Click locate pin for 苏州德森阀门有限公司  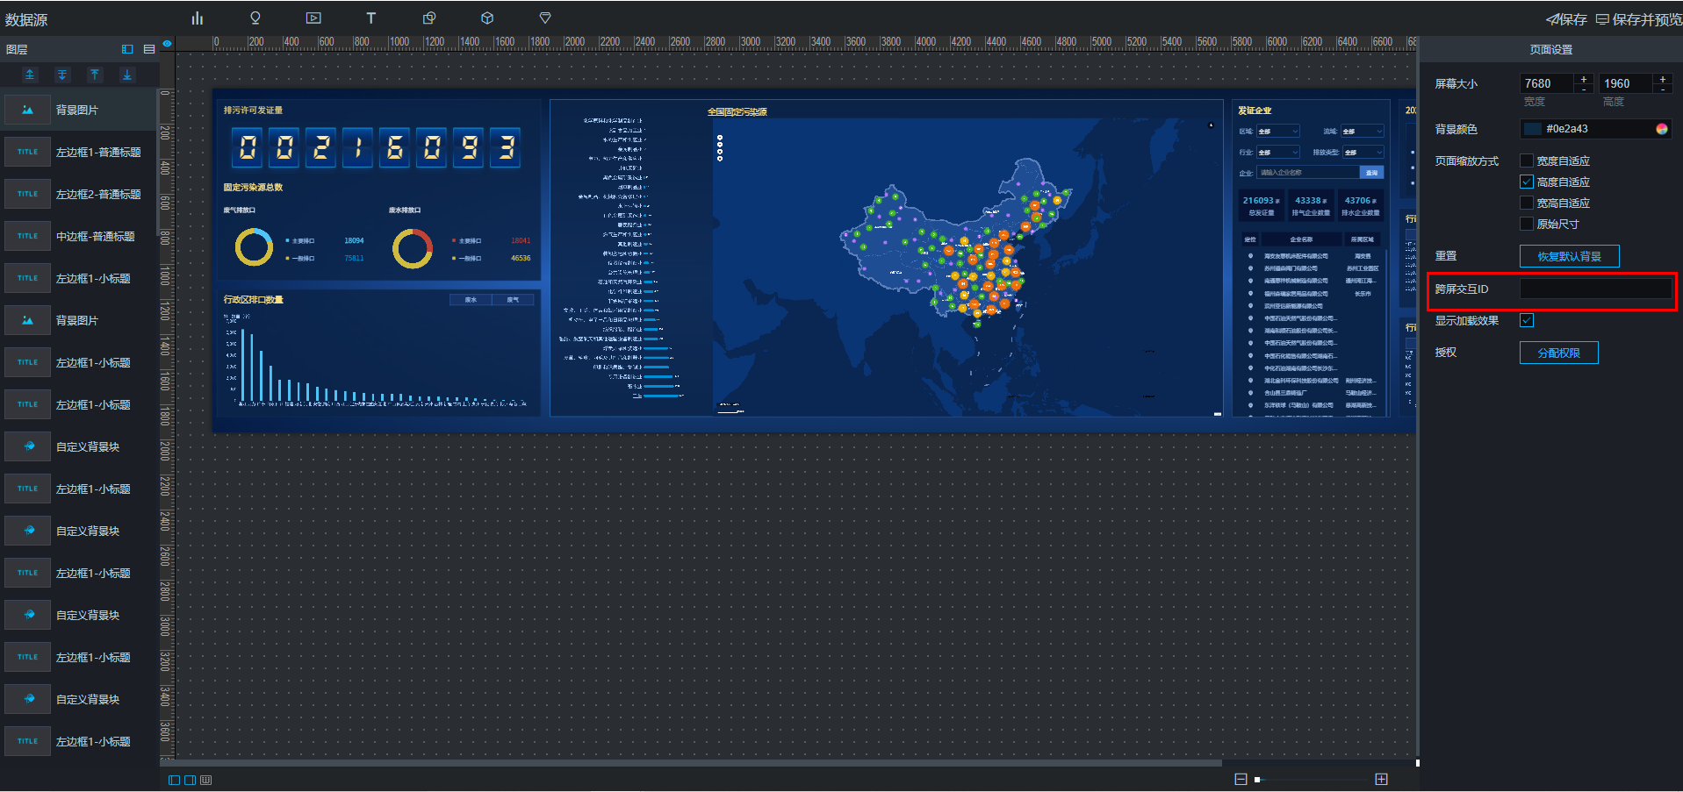pos(1250,268)
